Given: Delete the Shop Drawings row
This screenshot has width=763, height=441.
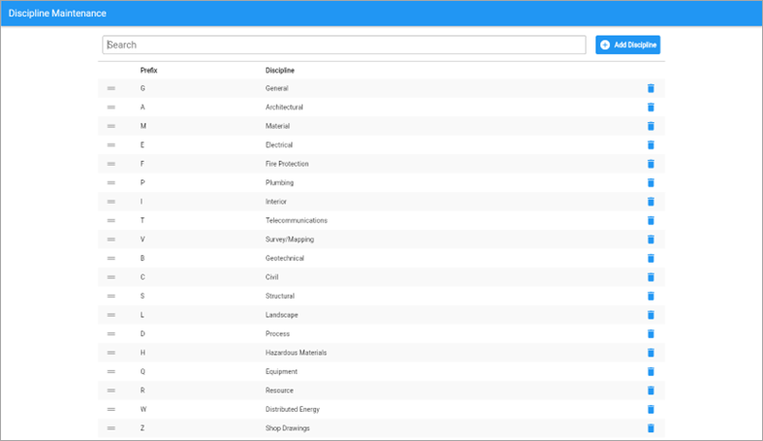Looking at the screenshot, I should 651,428.
